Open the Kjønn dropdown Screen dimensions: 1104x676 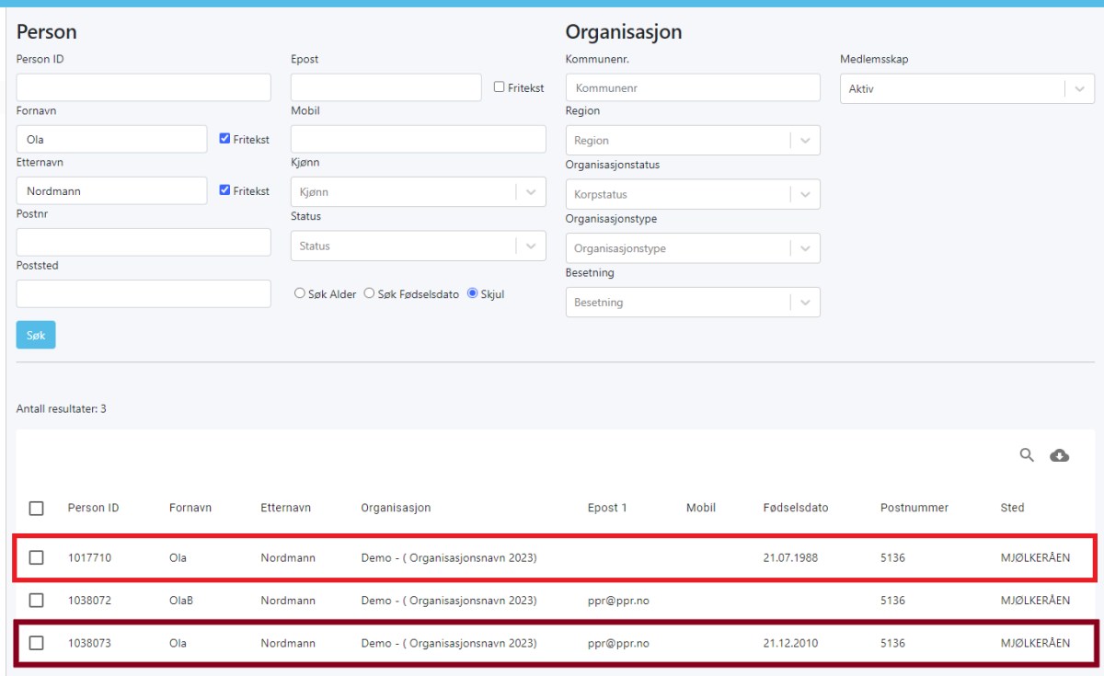click(x=418, y=192)
